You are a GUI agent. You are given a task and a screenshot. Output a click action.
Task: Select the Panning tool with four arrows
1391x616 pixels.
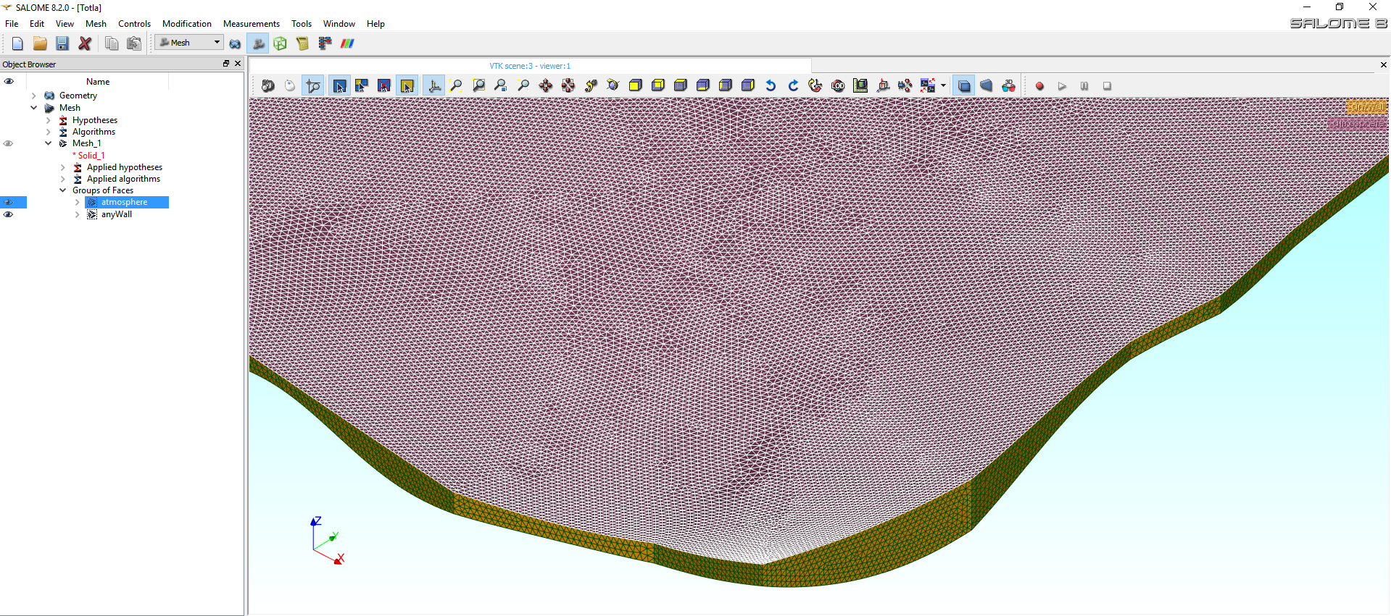tap(546, 85)
